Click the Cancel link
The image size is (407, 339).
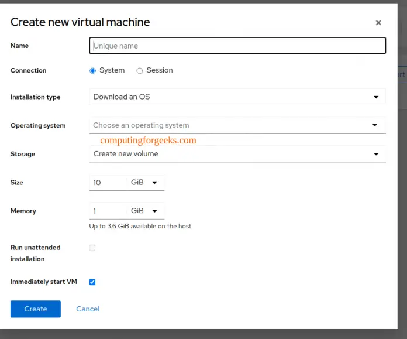pyautogui.click(x=88, y=309)
